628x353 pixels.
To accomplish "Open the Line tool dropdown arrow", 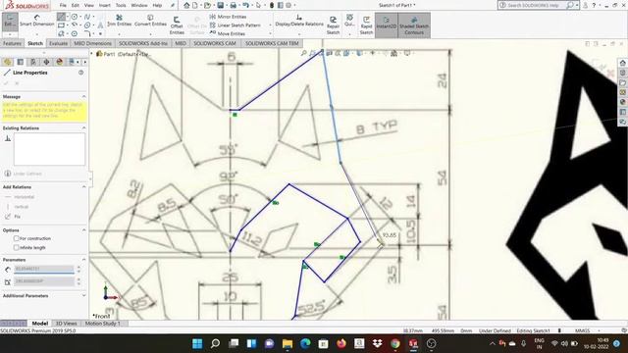I will click(67, 17).
